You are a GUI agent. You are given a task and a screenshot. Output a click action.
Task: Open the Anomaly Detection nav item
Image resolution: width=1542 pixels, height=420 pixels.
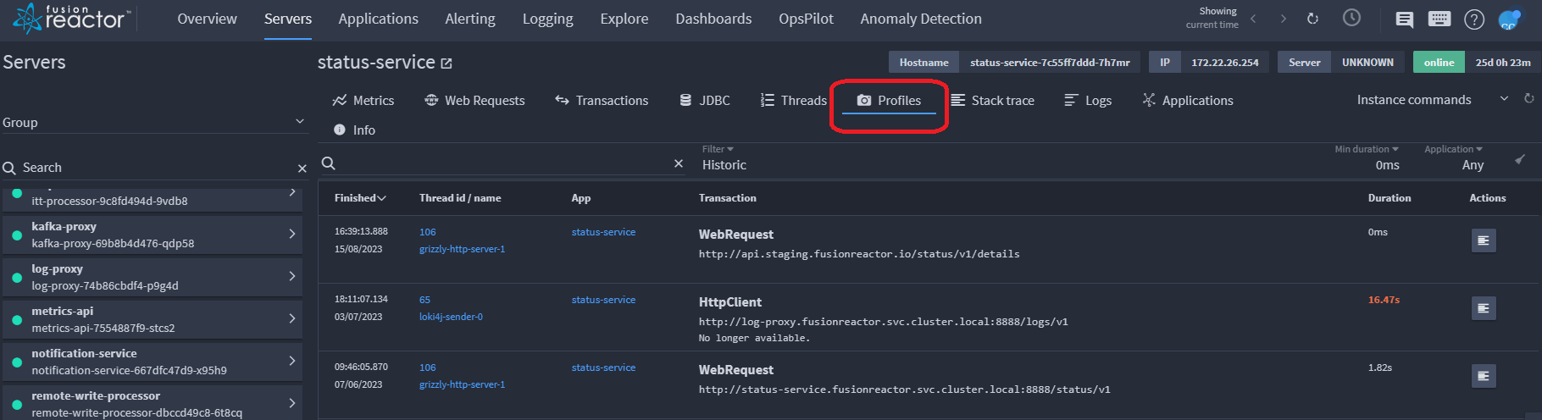coord(921,19)
